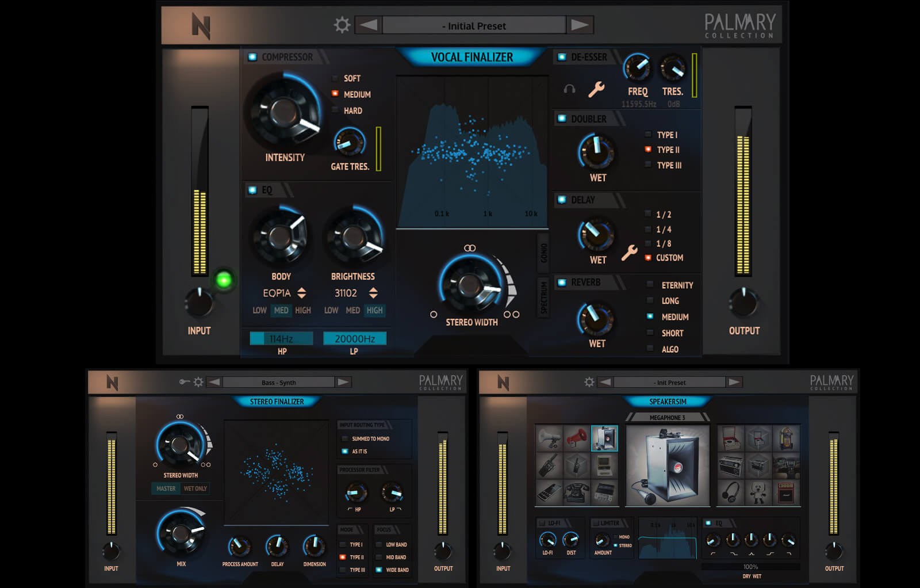This screenshot has width=920, height=588.
Task: Open the Delay custom wrench settings
Action: (x=629, y=253)
